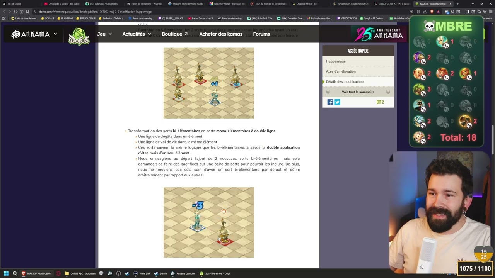Open the VIDEO TWITCH bookmark
Viewport: 495px width, 278px height.
click(x=347, y=18)
